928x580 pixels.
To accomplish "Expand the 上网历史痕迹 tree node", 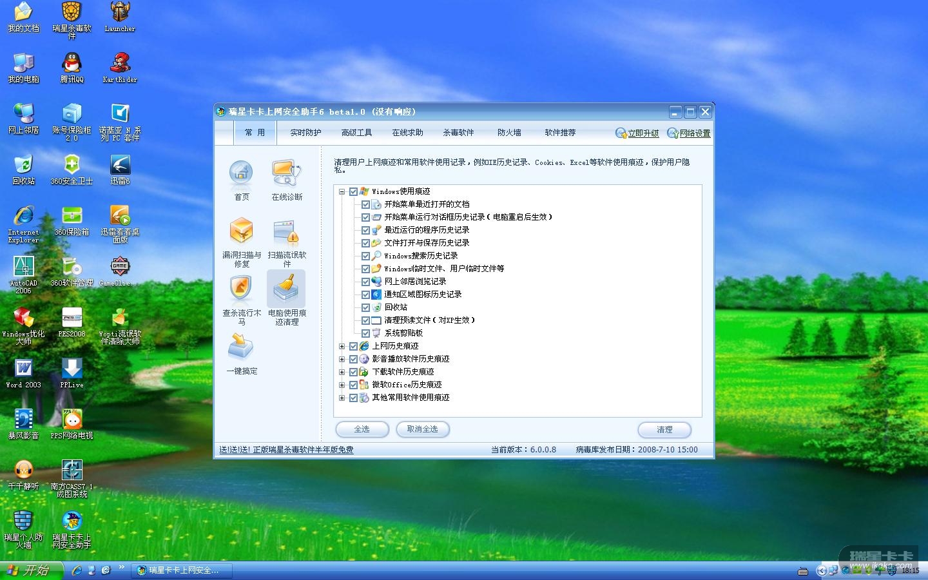I will pyautogui.click(x=342, y=346).
